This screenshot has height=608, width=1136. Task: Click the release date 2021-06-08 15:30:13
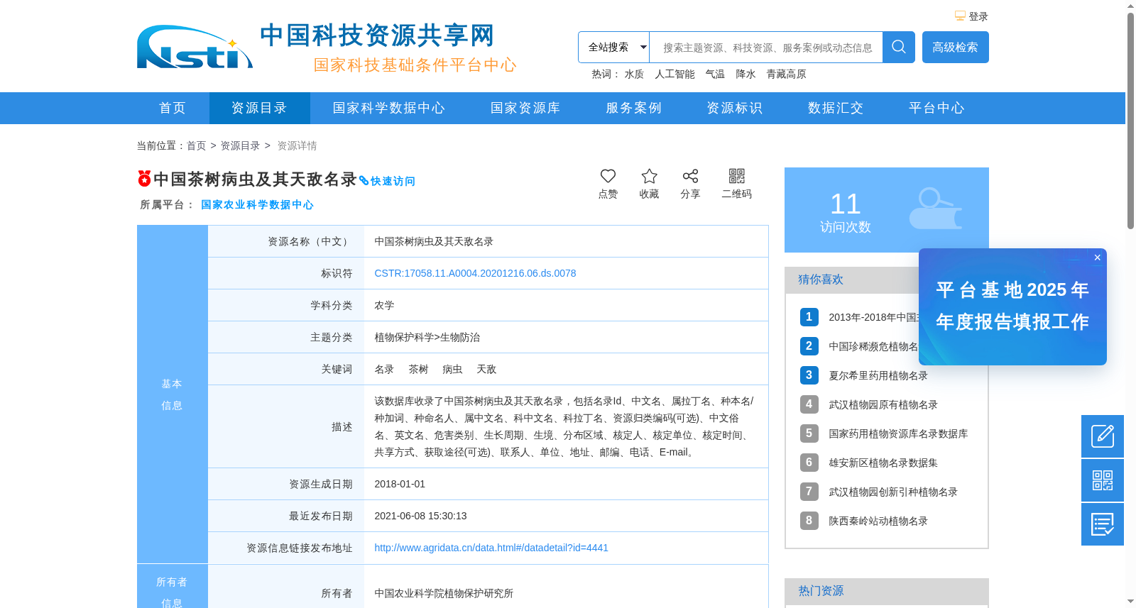pos(420,516)
